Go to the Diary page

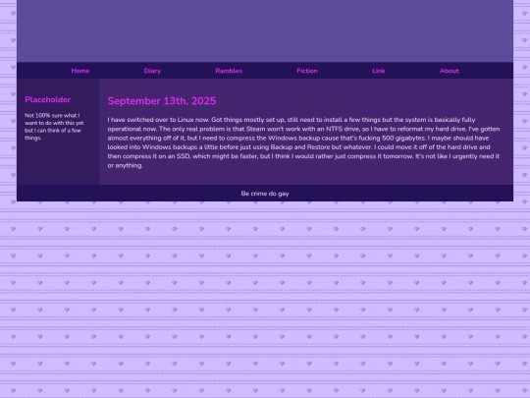[x=152, y=71]
